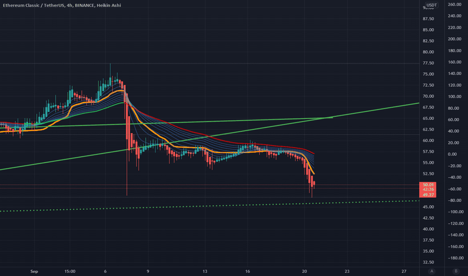468x276 pixels.
Task: Click the 67.50 price axis label
Action: pyautogui.click(x=428, y=107)
